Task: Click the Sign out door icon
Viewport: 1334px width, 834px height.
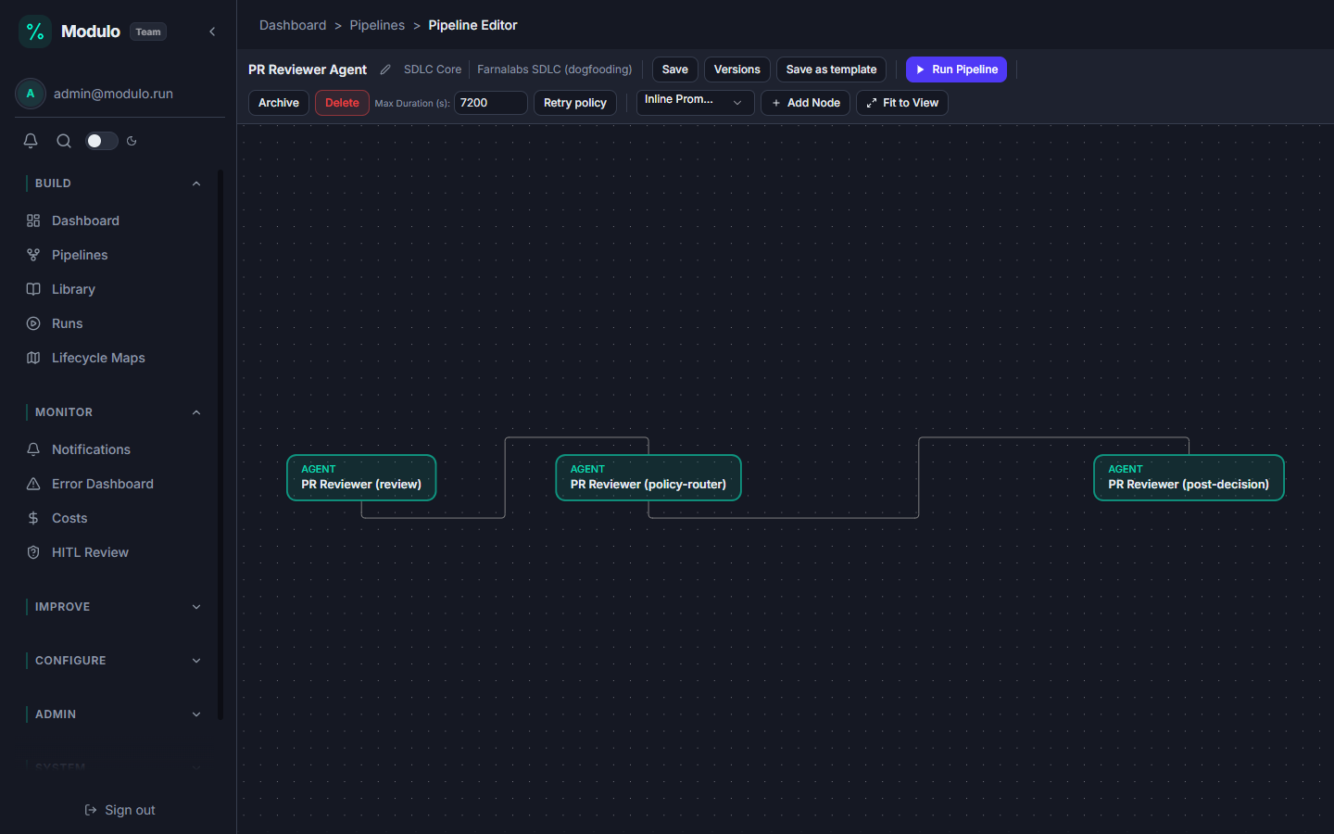Action: (x=91, y=810)
